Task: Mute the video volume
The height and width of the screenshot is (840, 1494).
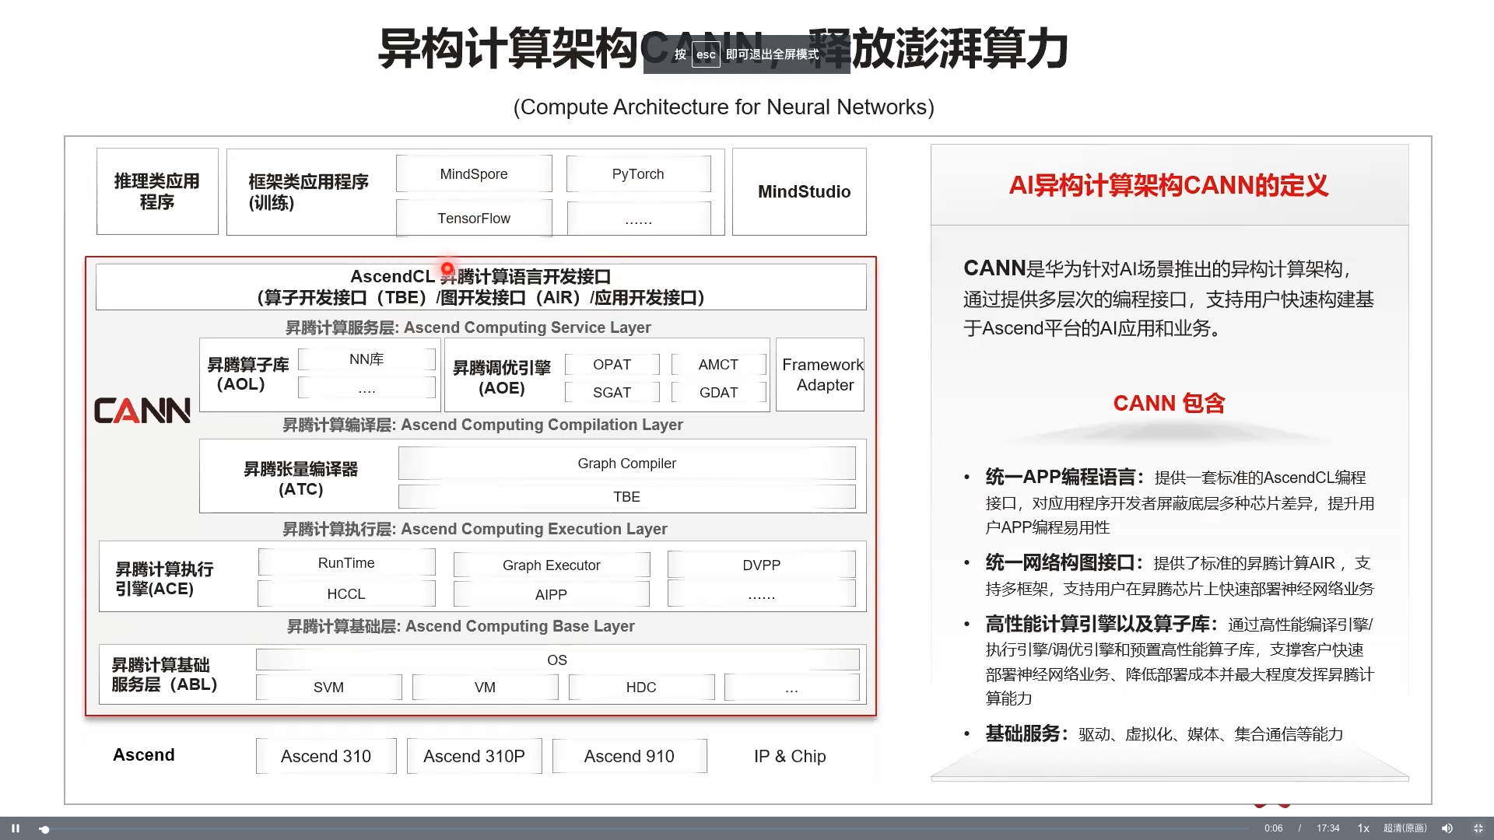Action: [1447, 828]
